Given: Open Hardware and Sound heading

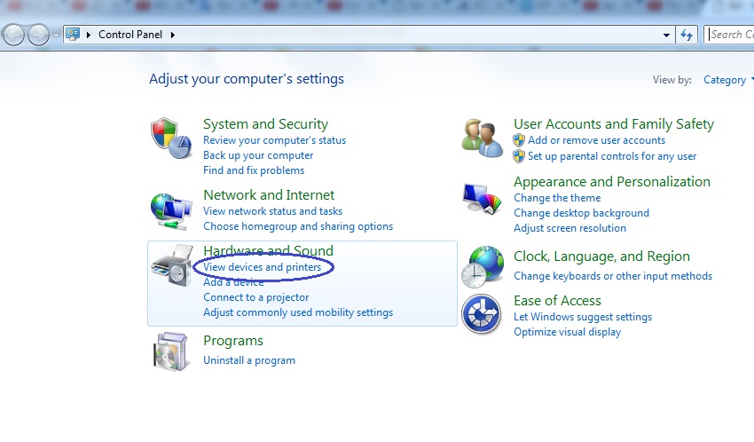Looking at the screenshot, I should click(x=268, y=250).
